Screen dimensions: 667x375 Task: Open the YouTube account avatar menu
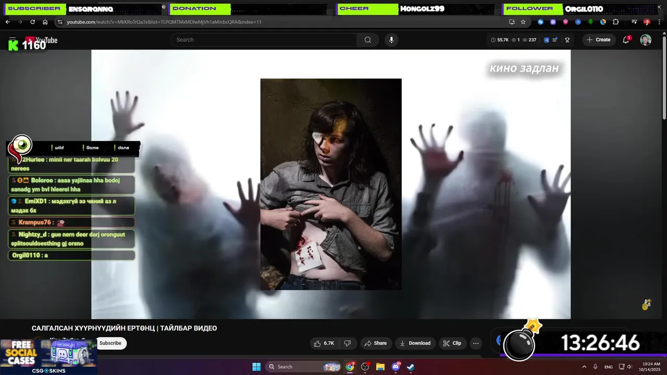(646, 40)
